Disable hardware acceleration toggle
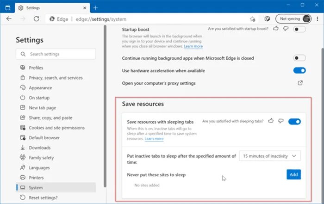The width and height of the screenshot is (324, 204). tap(299, 70)
